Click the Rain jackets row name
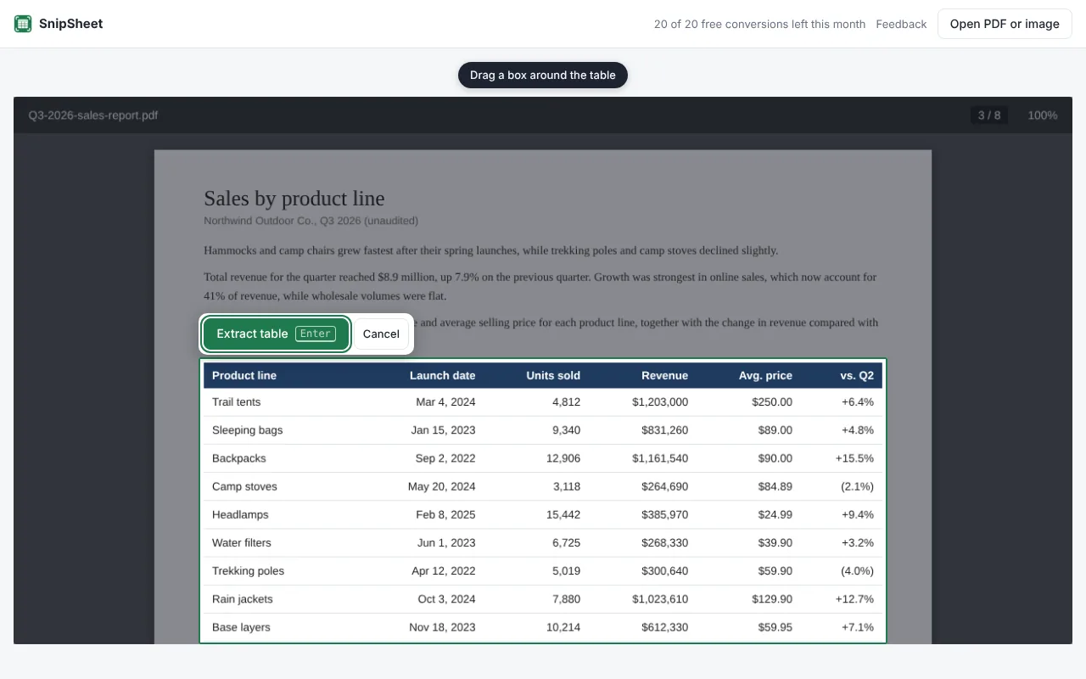The width and height of the screenshot is (1086, 679). click(x=243, y=599)
